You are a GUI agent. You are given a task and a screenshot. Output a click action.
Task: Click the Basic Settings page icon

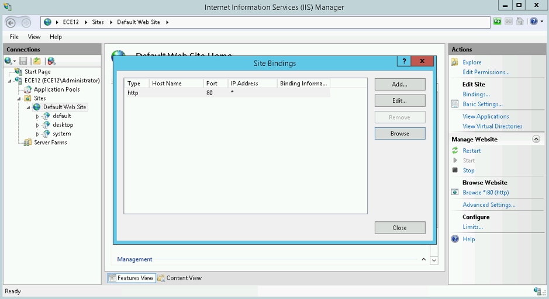click(x=454, y=104)
